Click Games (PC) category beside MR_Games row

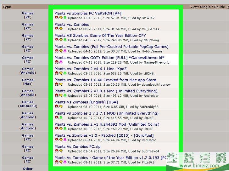click(28, 26)
